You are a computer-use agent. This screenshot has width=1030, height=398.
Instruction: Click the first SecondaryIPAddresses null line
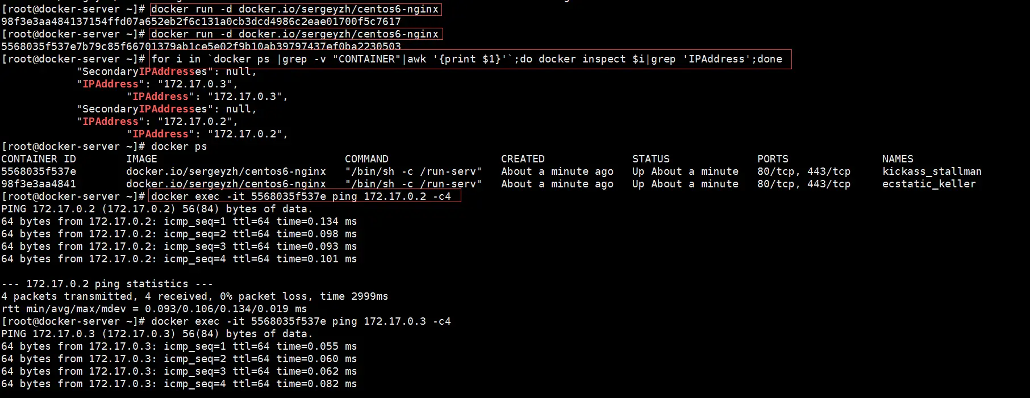(x=166, y=72)
